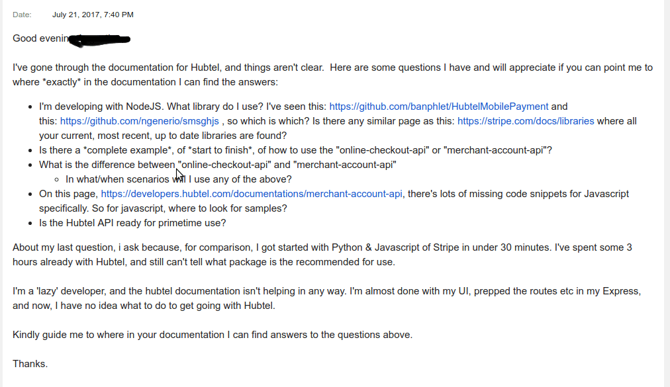This screenshot has height=387, width=670.
Task: Click the "About my last question" paragraph
Action: pos(265,247)
